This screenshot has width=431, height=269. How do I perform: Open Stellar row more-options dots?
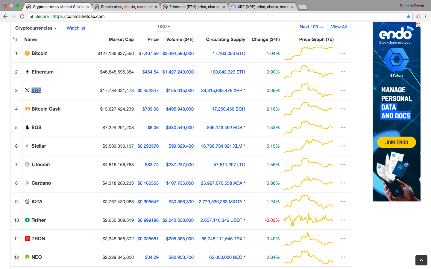tap(343, 146)
